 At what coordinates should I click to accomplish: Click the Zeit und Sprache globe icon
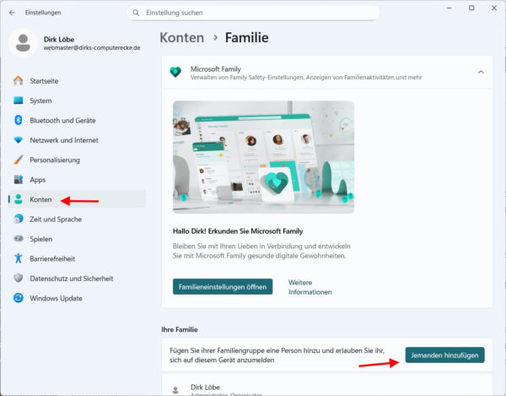point(19,219)
